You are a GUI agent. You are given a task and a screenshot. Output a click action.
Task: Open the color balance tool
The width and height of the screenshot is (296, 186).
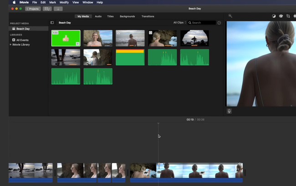point(274,16)
